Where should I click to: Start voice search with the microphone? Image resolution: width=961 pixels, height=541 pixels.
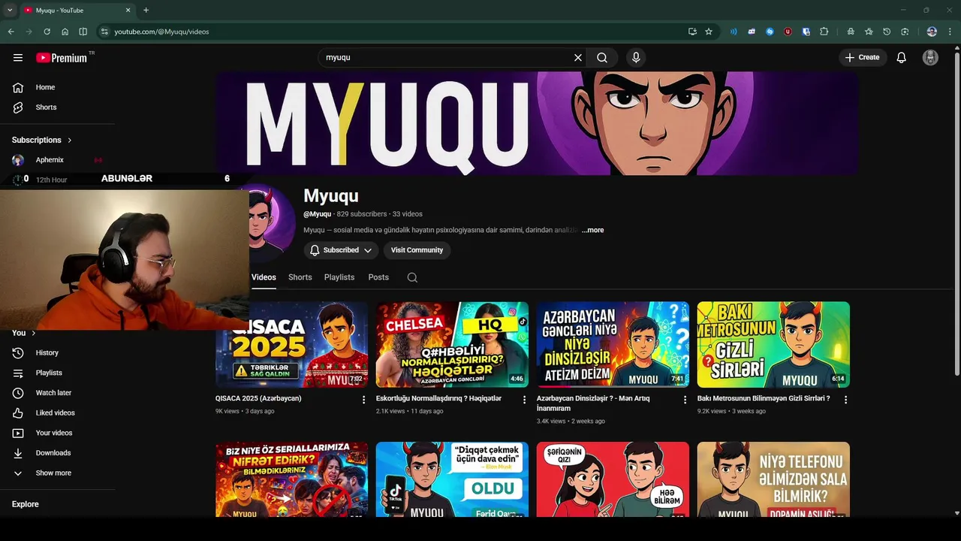636,57
